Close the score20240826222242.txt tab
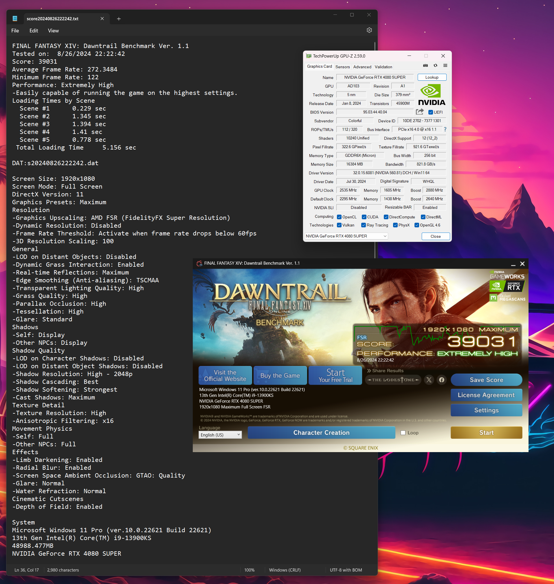Image resolution: width=554 pixels, height=584 pixels. (x=102, y=19)
